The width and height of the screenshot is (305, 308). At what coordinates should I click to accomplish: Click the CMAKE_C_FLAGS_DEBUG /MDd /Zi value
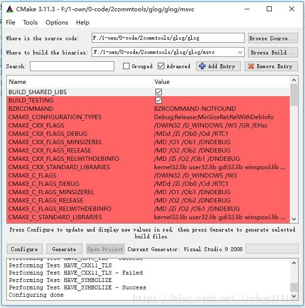[191, 183]
